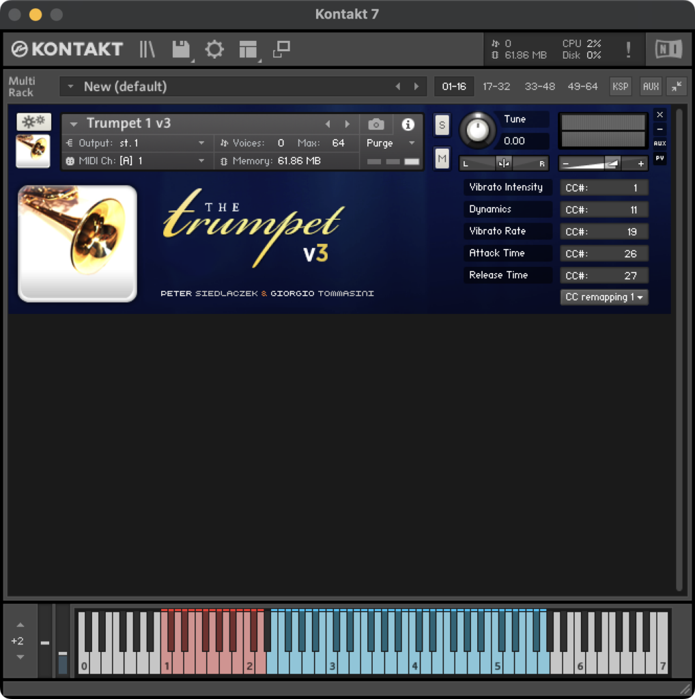Remove the instrument with X button

click(659, 115)
